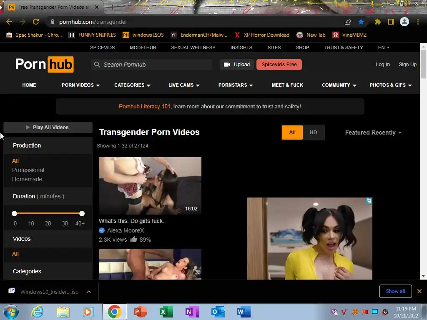Viewport: 427px width, 320px height.
Task: Open INSIGHTS in the top bar
Action: pyautogui.click(x=241, y=47)
